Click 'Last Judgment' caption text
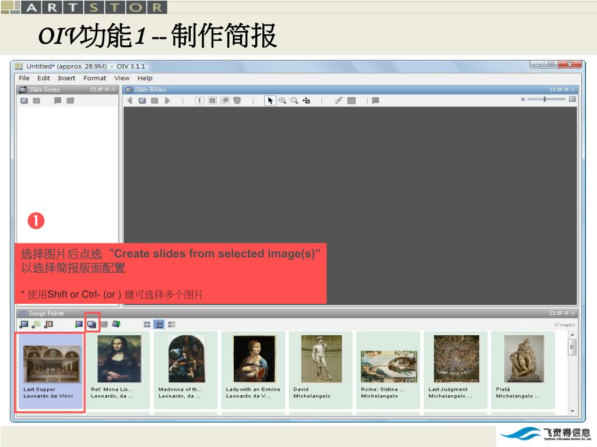 [x=448, y=389]
